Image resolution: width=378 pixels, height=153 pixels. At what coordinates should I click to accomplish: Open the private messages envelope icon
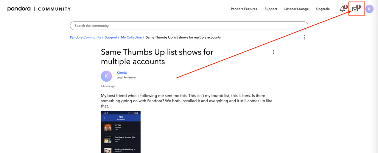point(355,9)
